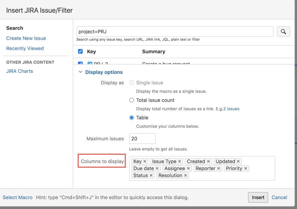Remove the Status column tag
Viewport: 297px width, 209px height.
tap(151, 175)
